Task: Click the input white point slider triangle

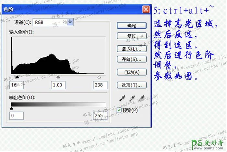Action: pyautogui.click(x=99, y=77)
